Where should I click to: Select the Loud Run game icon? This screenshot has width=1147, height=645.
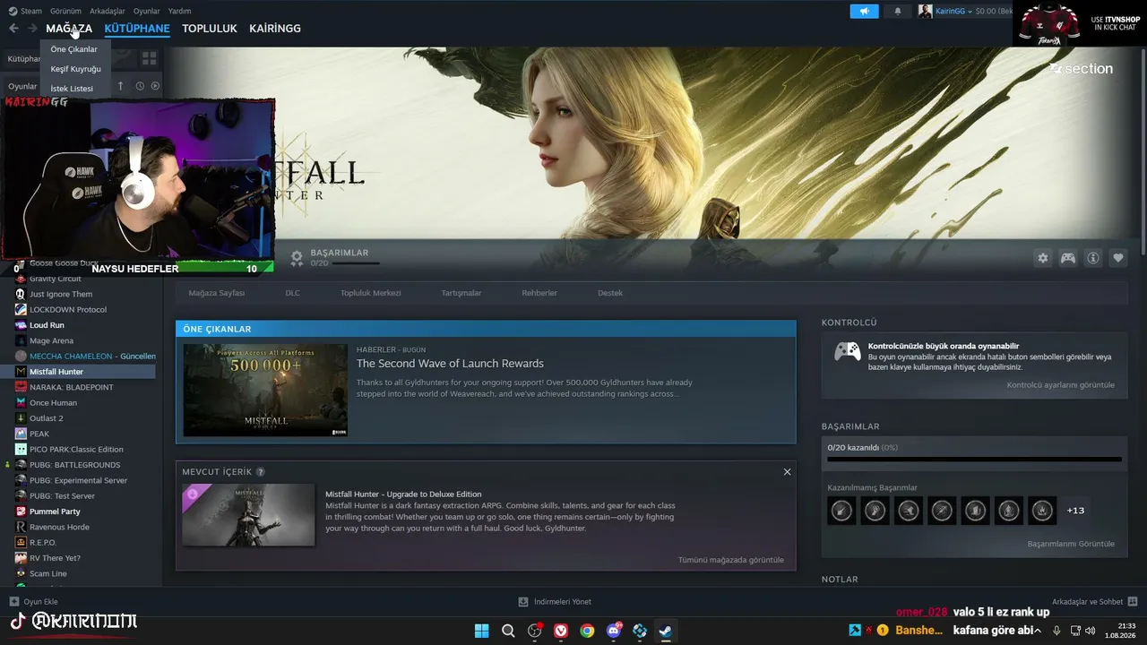[x=21, y=325]
